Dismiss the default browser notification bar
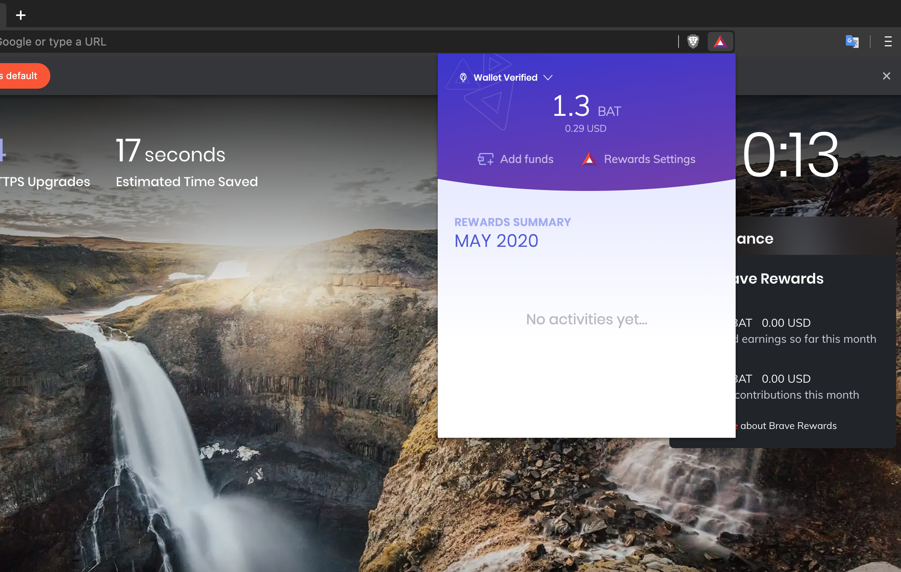The width and height of the screenshot is (901, 572). click(x=887, y=76)
